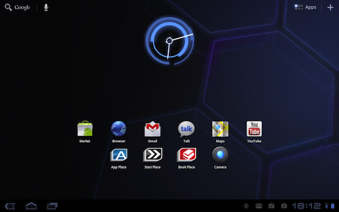Check the signal strength icon
This screenshot has height=212, width=339.
point(327,206)
